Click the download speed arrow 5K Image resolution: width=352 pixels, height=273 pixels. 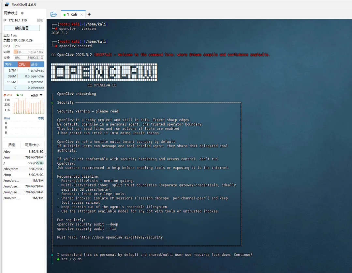point(20,95)
